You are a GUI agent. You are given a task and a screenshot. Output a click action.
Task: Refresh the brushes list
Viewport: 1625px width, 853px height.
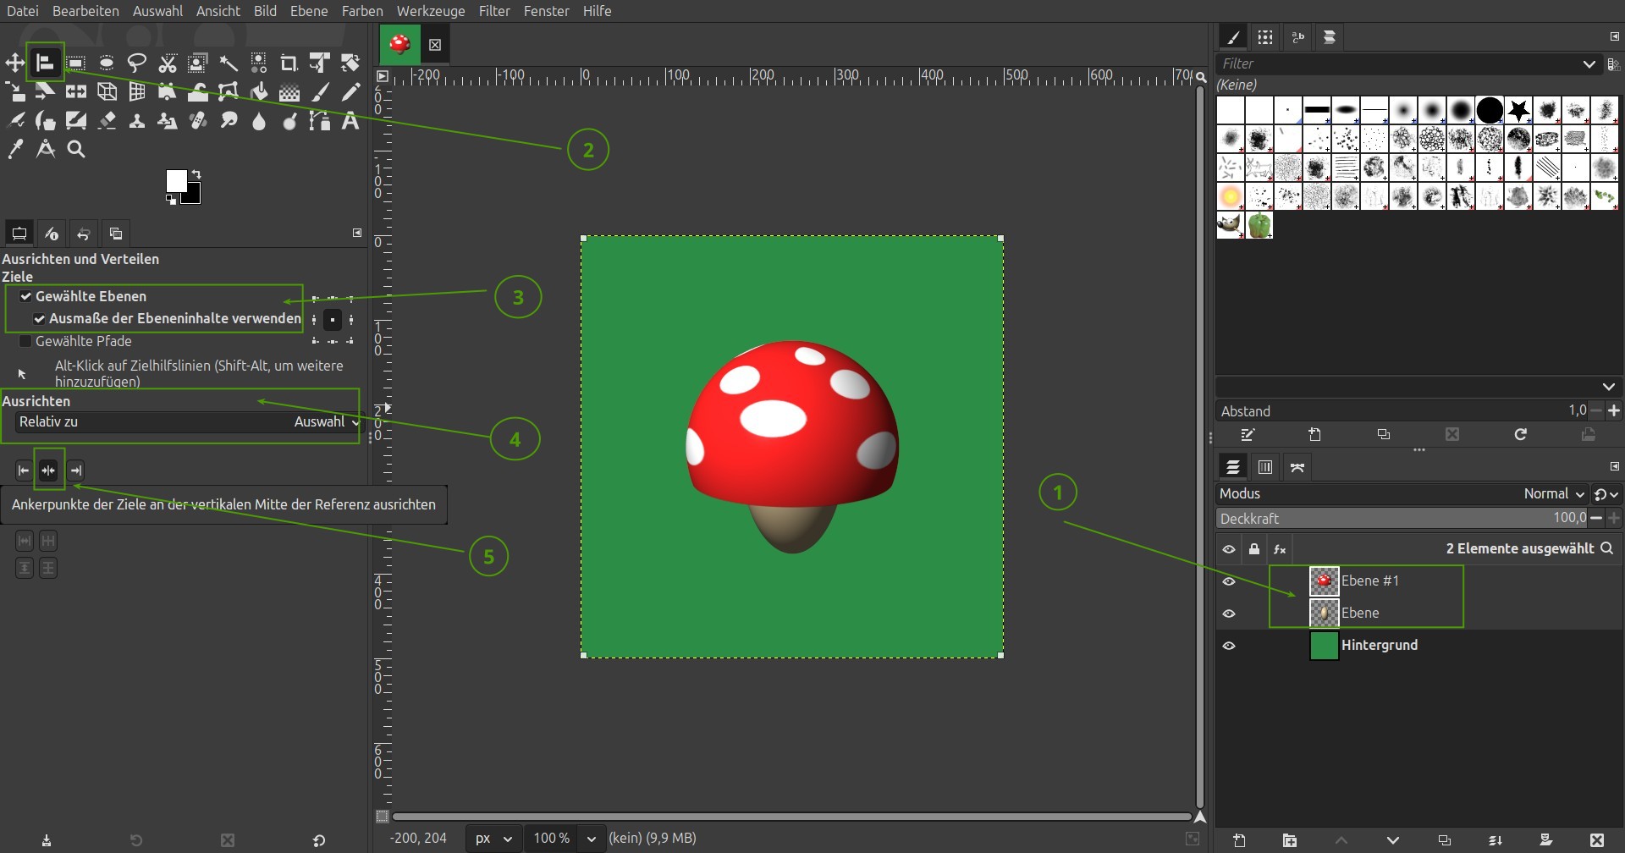pos(1521,434)
